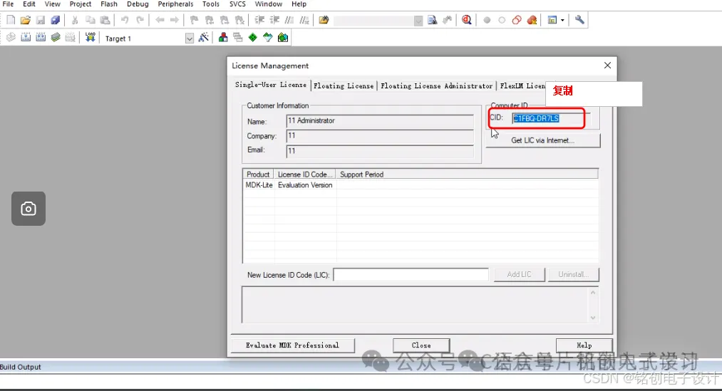Click the Save file icon
The image size is (722, 391).
point(41,20)
